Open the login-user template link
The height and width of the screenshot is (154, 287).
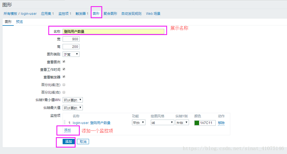29,14
